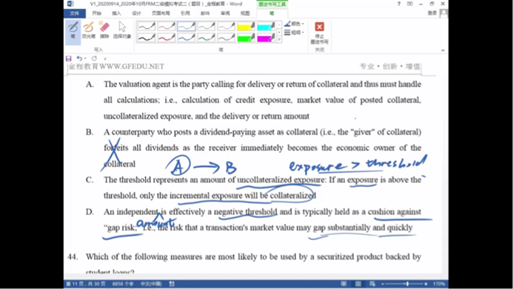Click the Redo repeat icon
The image size is (513, 289).
94,59
